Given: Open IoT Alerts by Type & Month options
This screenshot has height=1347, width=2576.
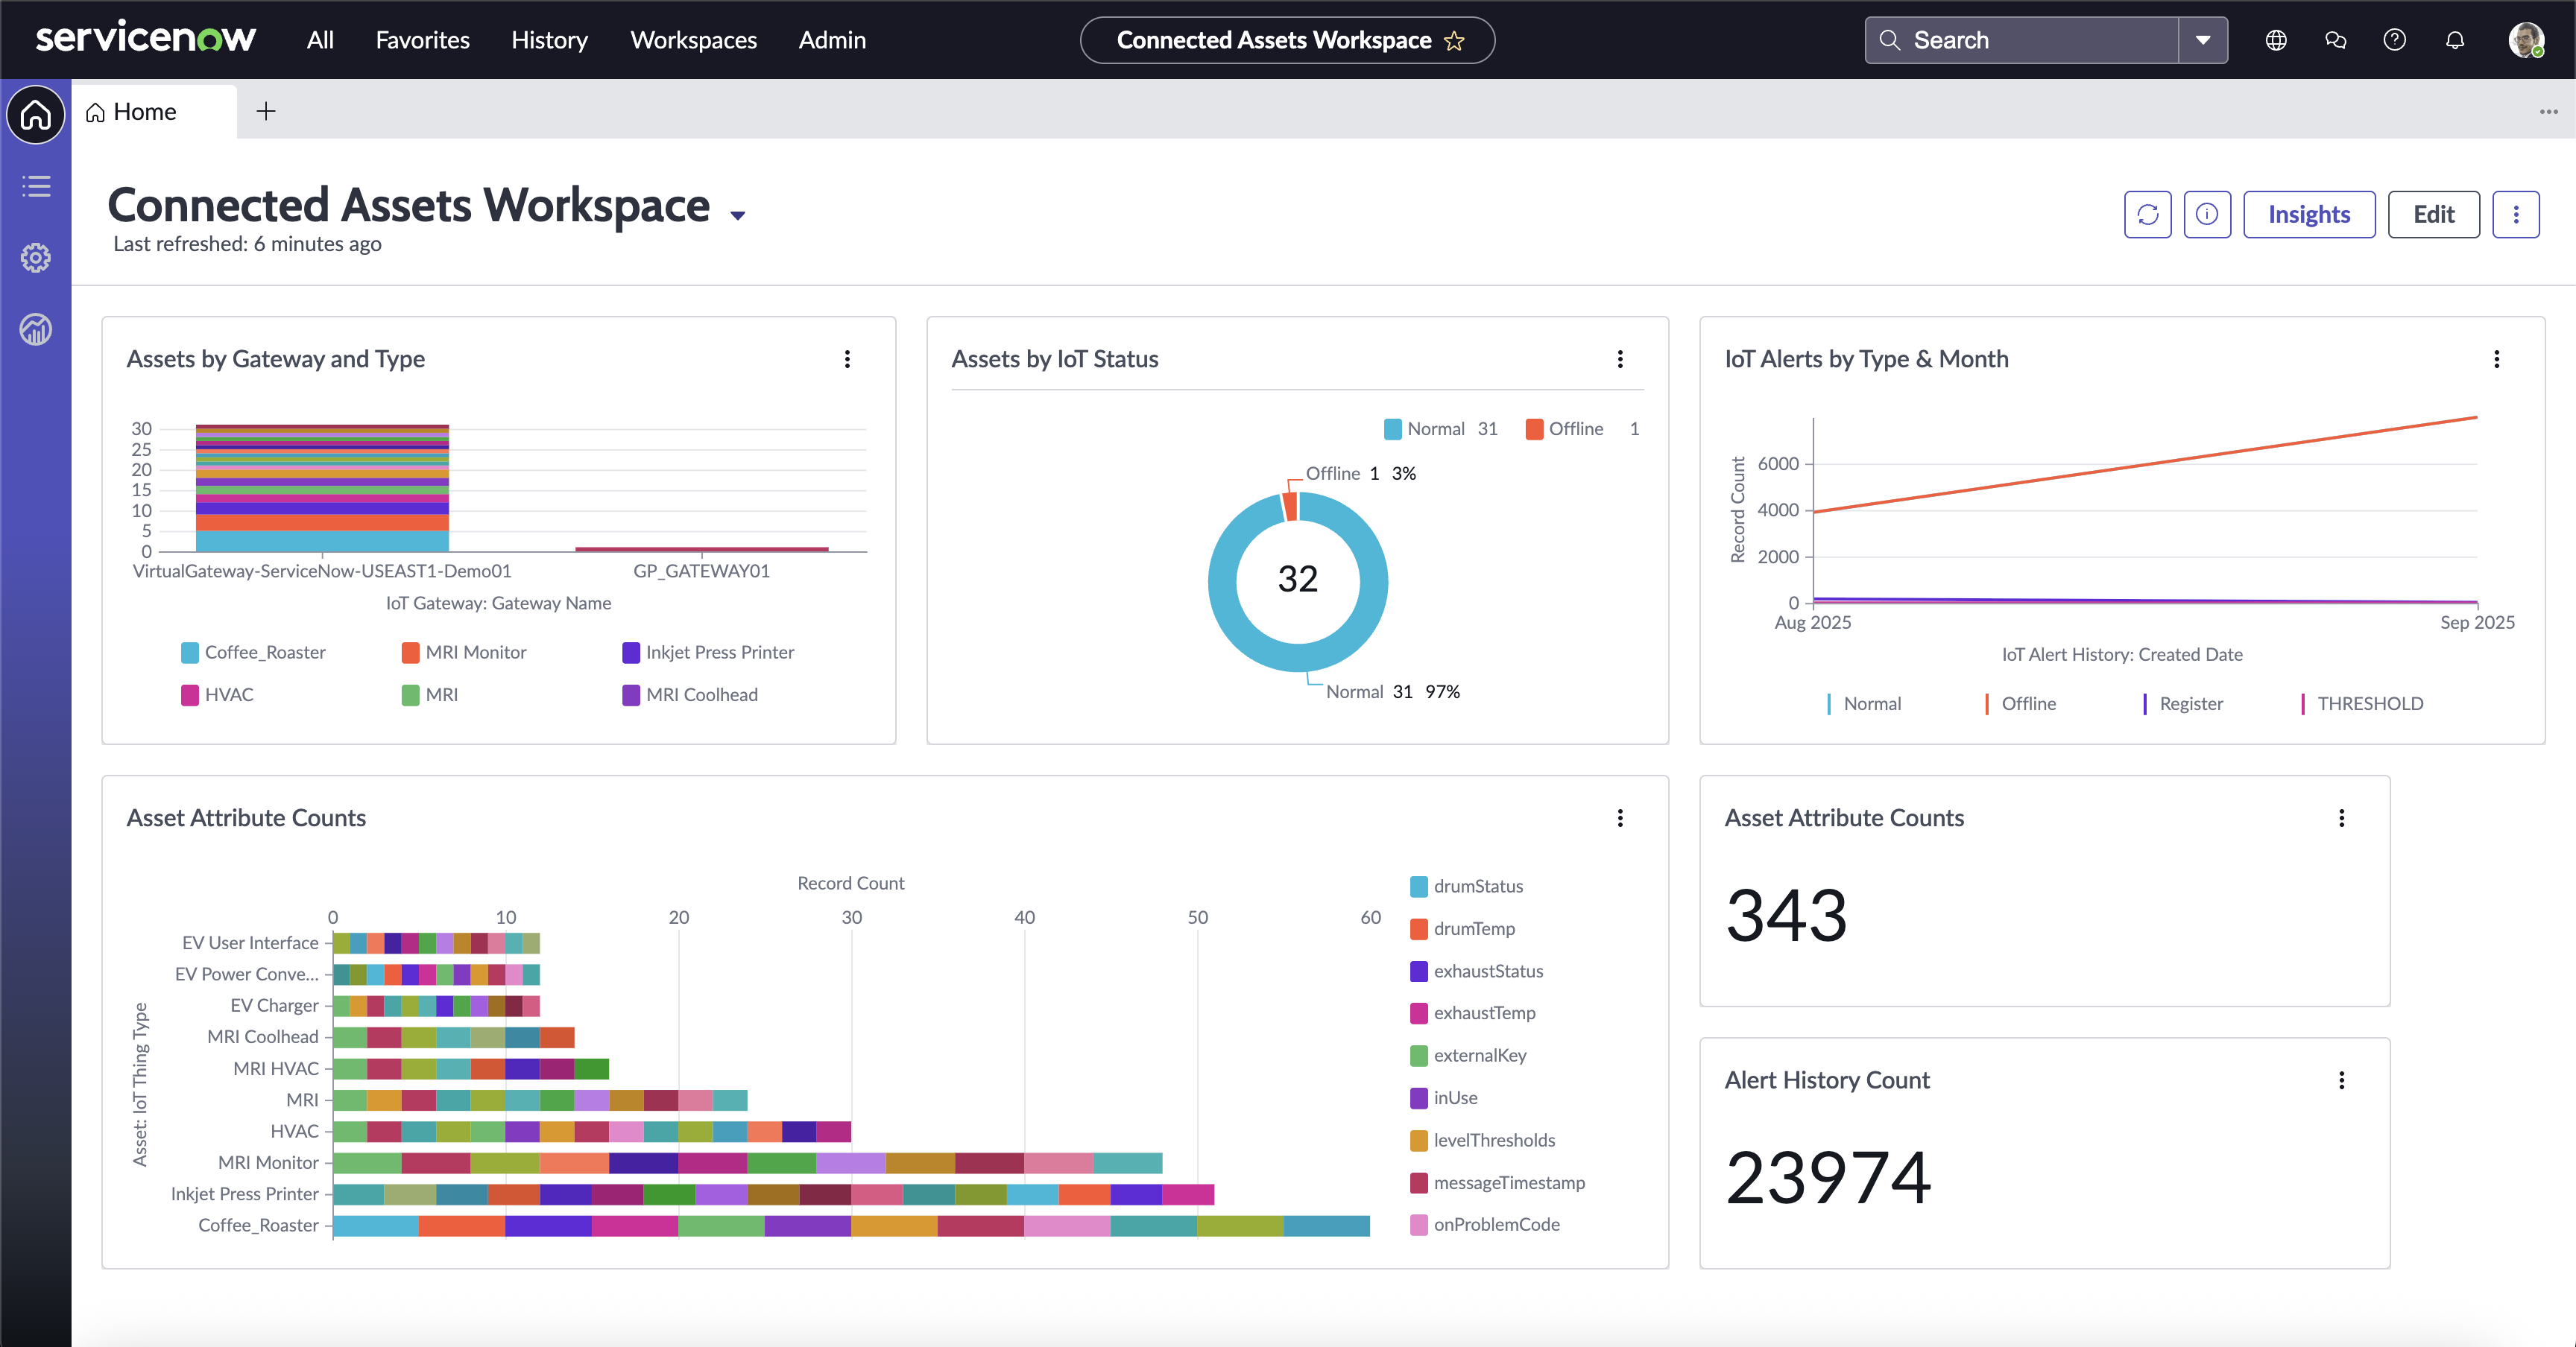Looking at the screenshot, I should tap(2496, 359).
